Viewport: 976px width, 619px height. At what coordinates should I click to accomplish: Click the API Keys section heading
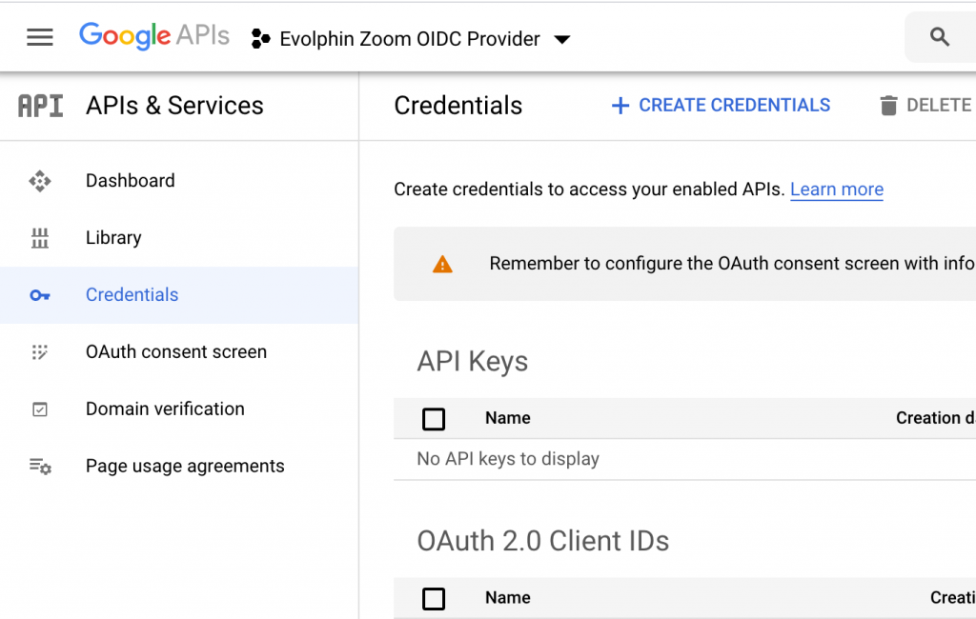(x=473, y=362)
